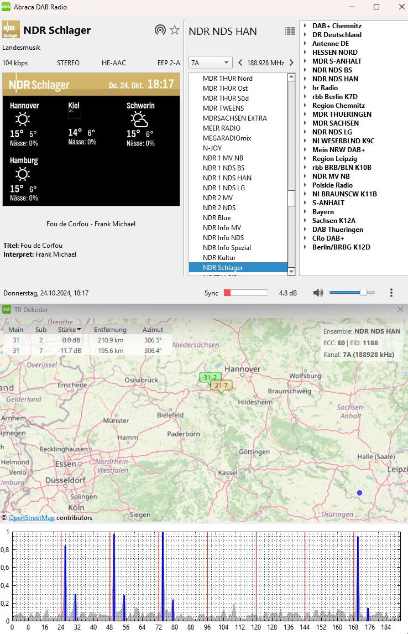Click the Entfernung column header
Image resolution: width=408 pixels, height=634 pixels.
point(110,330)
